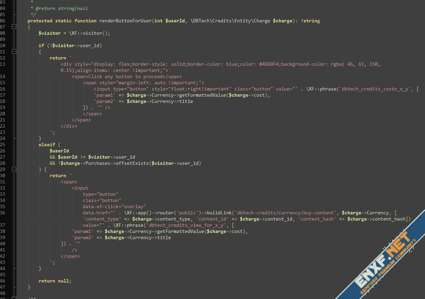The image size is (425, 299).
Task: Click the 'Click any button to proceed' span text
Action: coord(127,76)
